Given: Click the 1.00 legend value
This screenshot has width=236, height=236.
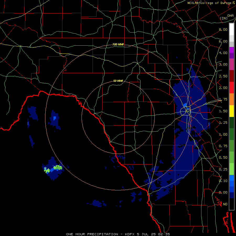Looking at the screenshot, I should point(223,135).
